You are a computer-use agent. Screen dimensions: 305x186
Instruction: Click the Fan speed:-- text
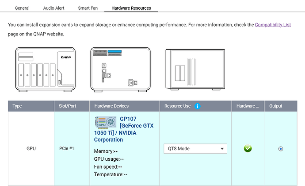pos(108,167)
